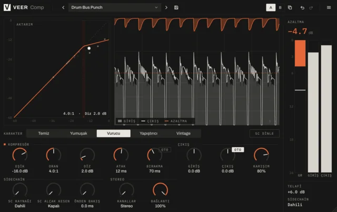This screenshot has width=337, height=212.
Task: Click the EŞİK threshold knob
Action: click(20, 155)
